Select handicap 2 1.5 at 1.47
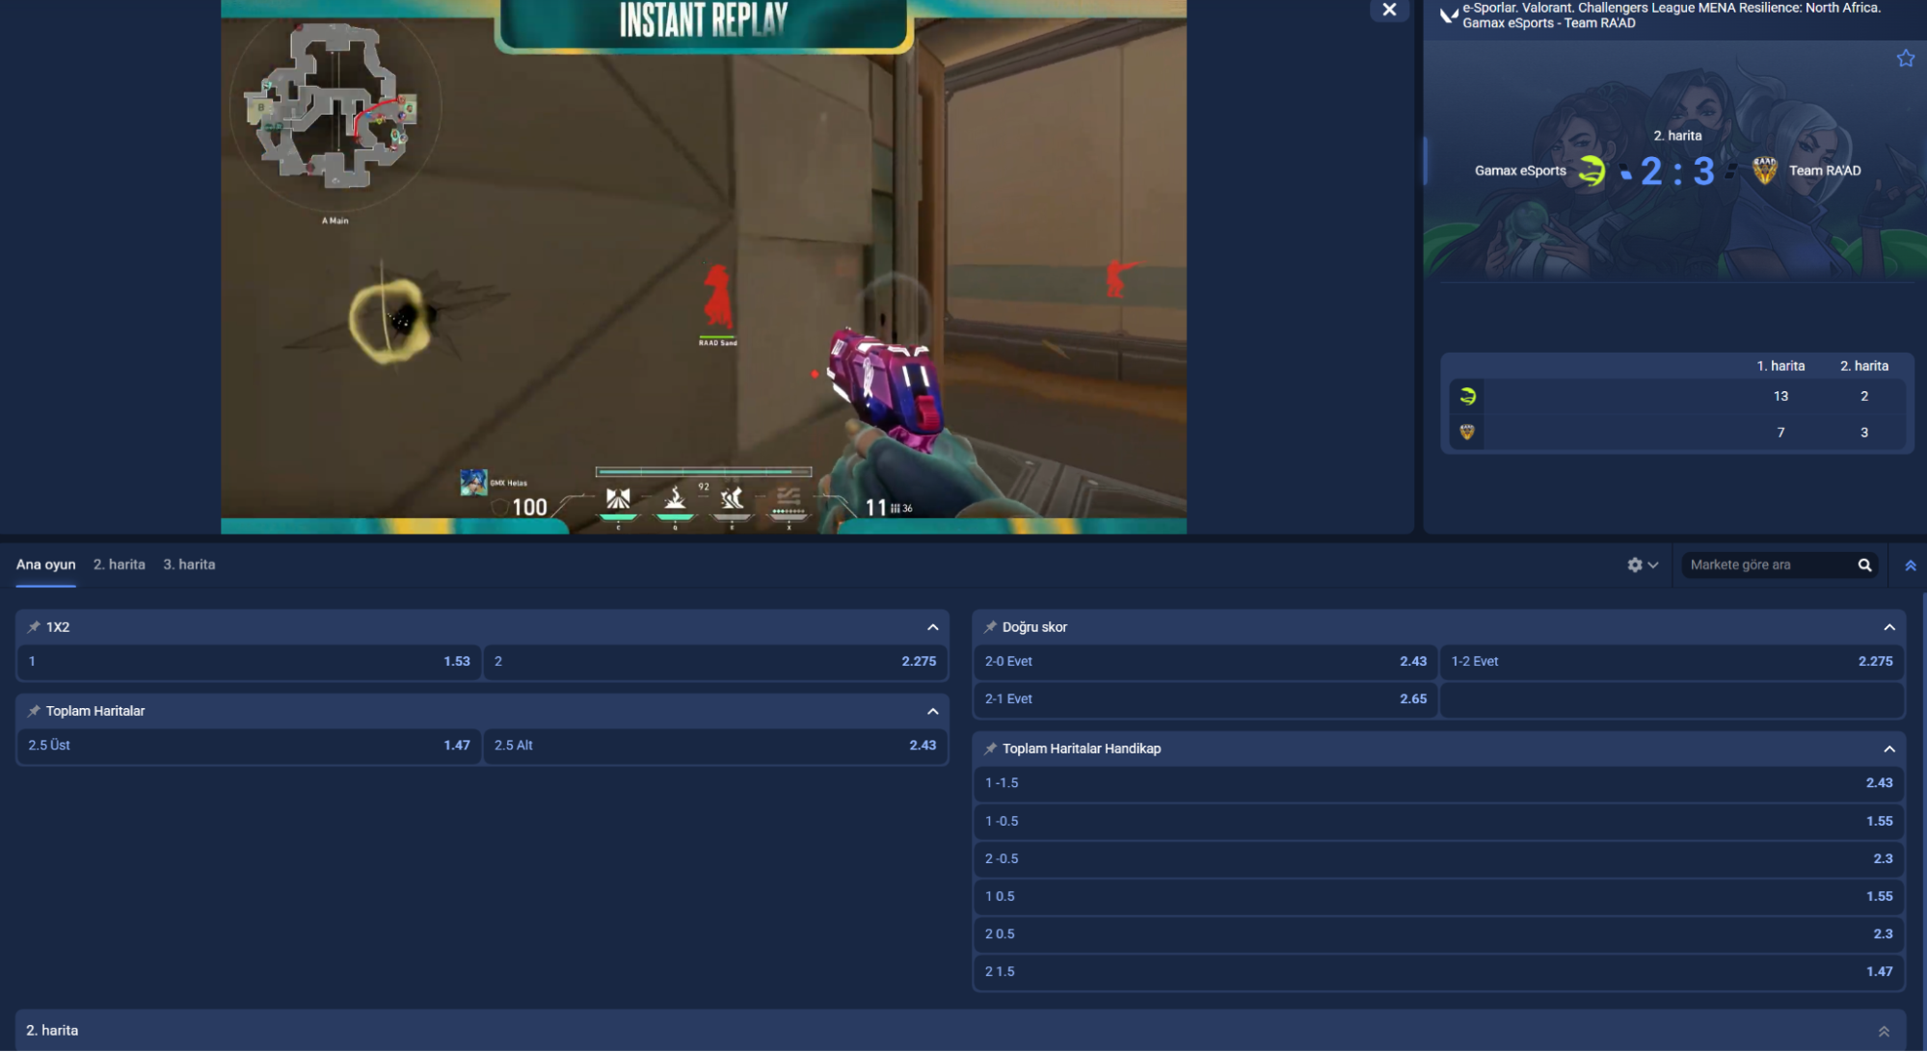1927x1052 pixels. 1437,972
